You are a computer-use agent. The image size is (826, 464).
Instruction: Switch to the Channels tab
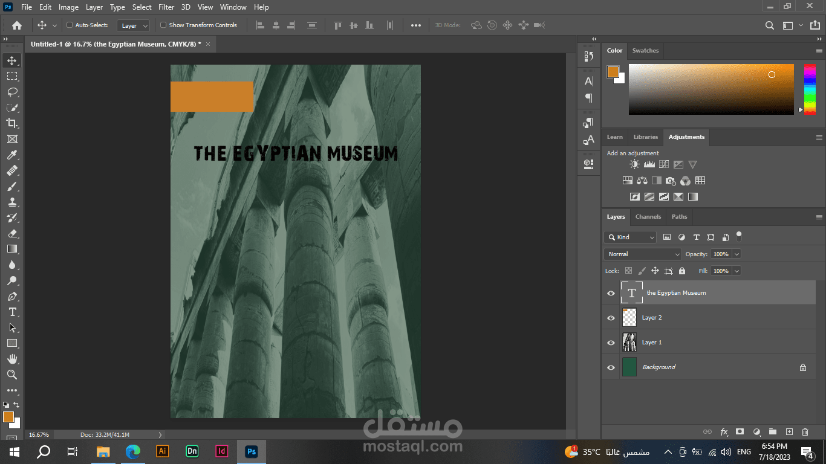pyautogui.click(x=648, y=217)
